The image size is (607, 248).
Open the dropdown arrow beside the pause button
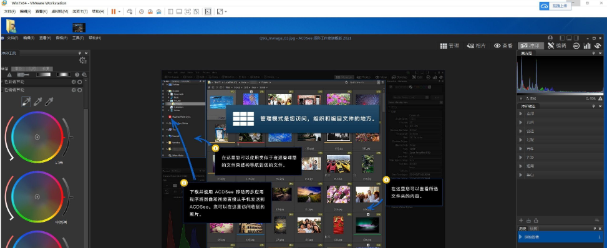[x=119, y=12]
